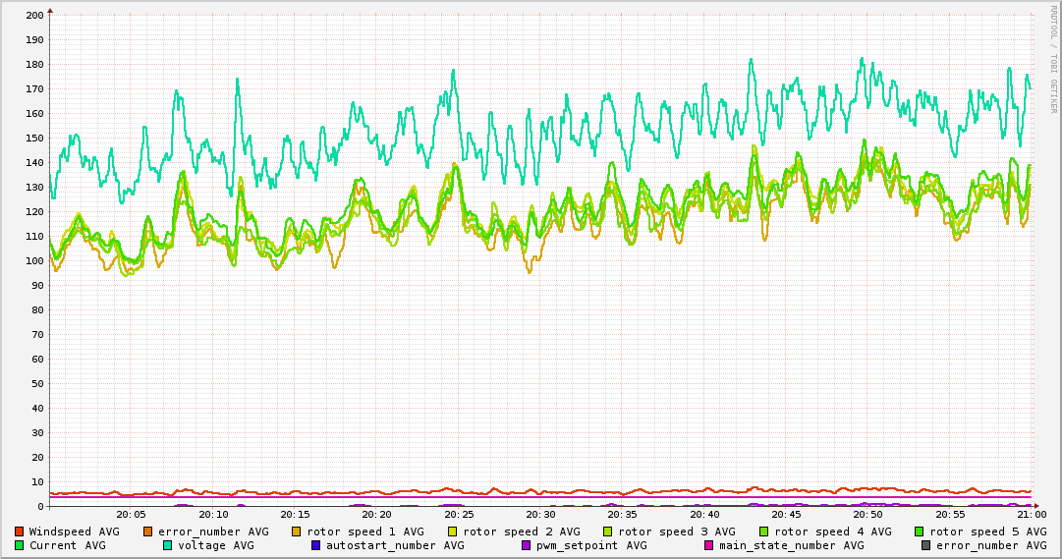Image resolution: width=1062 pixels, height=559 pixels.
Task: Click the 10 value on the y-axis
Action: [38, 481]
